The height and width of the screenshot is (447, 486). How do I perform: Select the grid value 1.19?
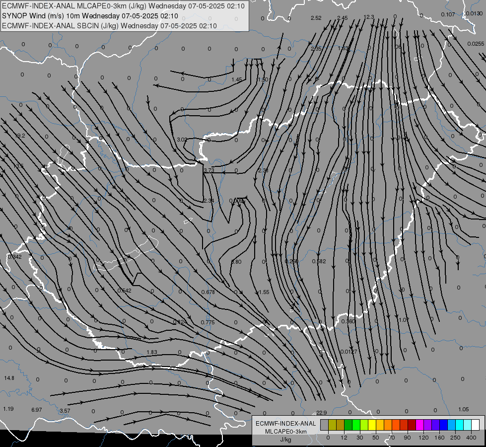tap(8, 409)
